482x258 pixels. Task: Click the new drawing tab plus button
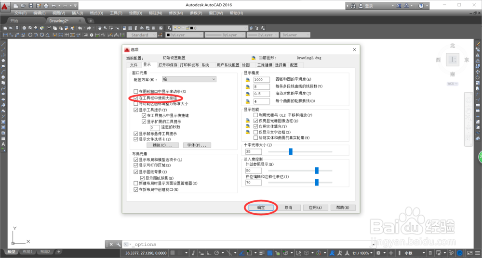tap(91, 21)
